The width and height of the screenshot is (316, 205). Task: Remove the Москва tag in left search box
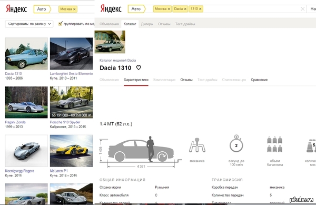pos(74,9)
